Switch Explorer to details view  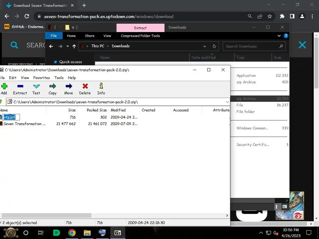277,207
